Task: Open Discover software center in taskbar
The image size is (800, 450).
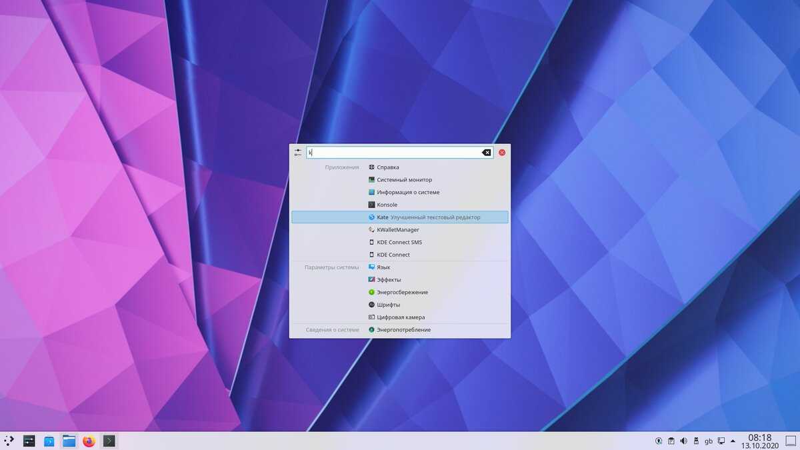Action: pyautogui.click(x=49, y=441)
